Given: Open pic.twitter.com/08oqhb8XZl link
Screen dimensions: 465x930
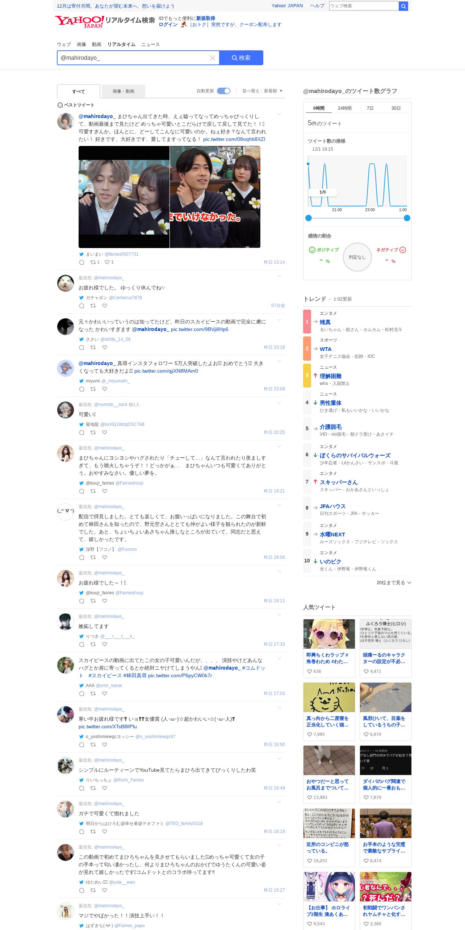Looking at the screenshot, I should tap(234, 139).
